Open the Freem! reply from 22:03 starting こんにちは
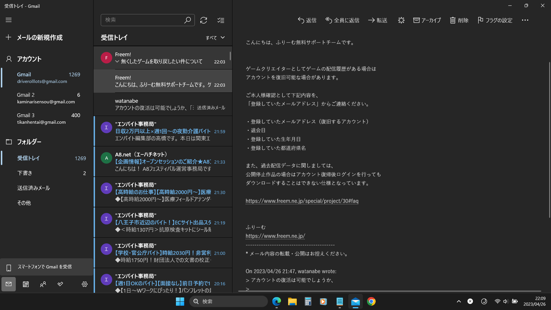Image resolution: width=551 pixels, height=310 pixels. [163, 81]
